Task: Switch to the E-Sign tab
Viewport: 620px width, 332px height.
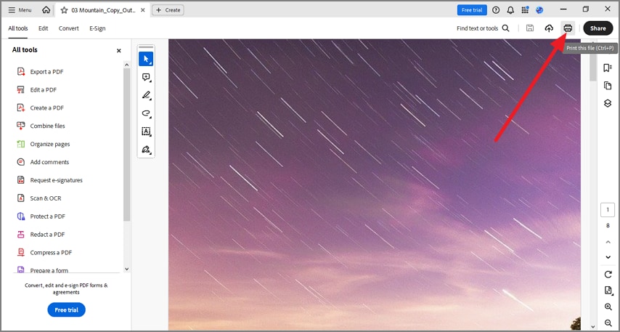Action: point(97,28)
